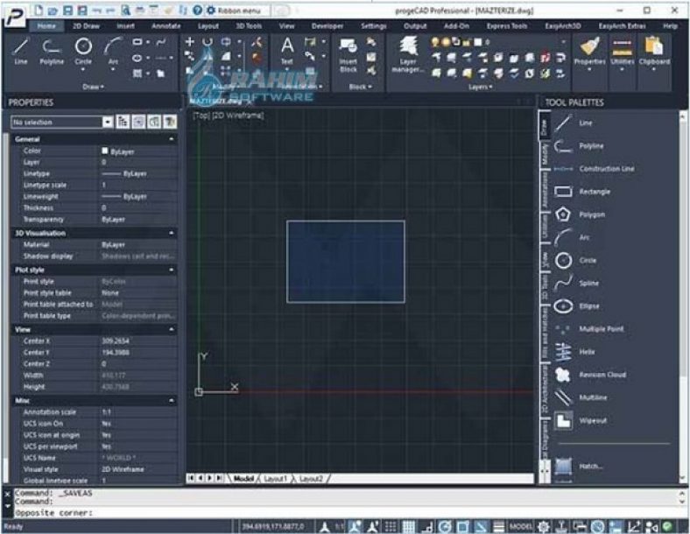This screenshot has height=534, width=690.
Task: Switch to the Layout1 tab
Action: click(275, 478)
